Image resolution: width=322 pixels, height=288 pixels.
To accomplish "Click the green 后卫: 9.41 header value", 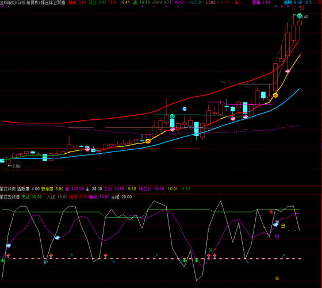I will pos(97,2).
